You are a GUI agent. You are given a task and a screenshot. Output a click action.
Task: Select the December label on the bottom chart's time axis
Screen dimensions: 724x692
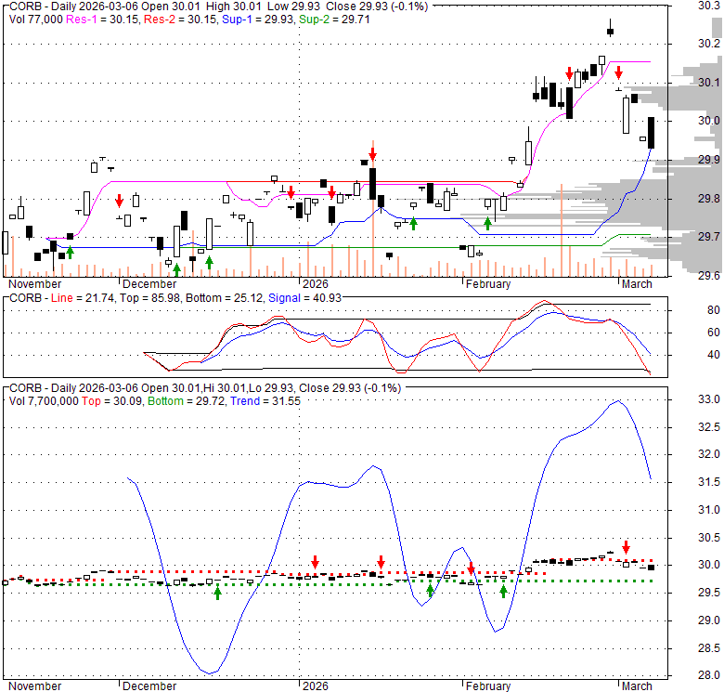click(x=149, y=685)
